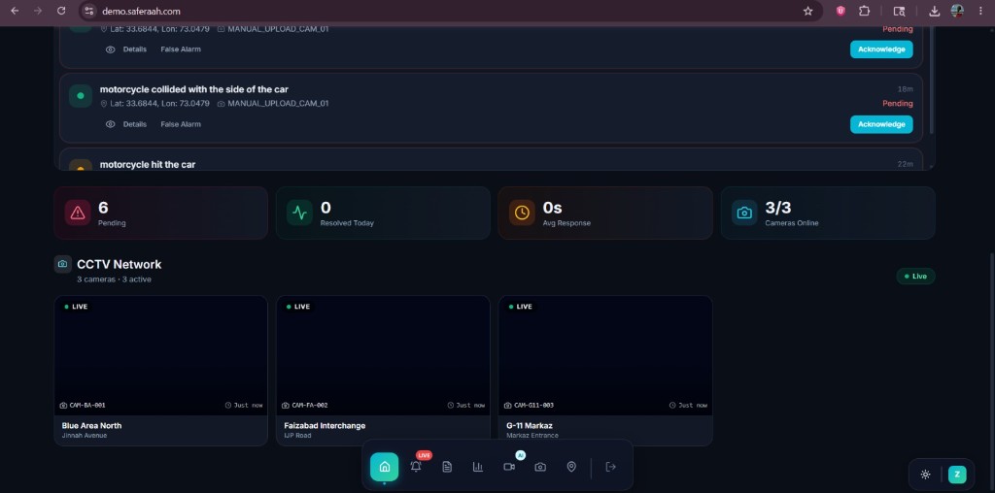Image resolution: width=995 pixels, height=493 pixels.
Task: Click the site info icon in address bar
Action: pyautogui.click(x=89, y=11)
